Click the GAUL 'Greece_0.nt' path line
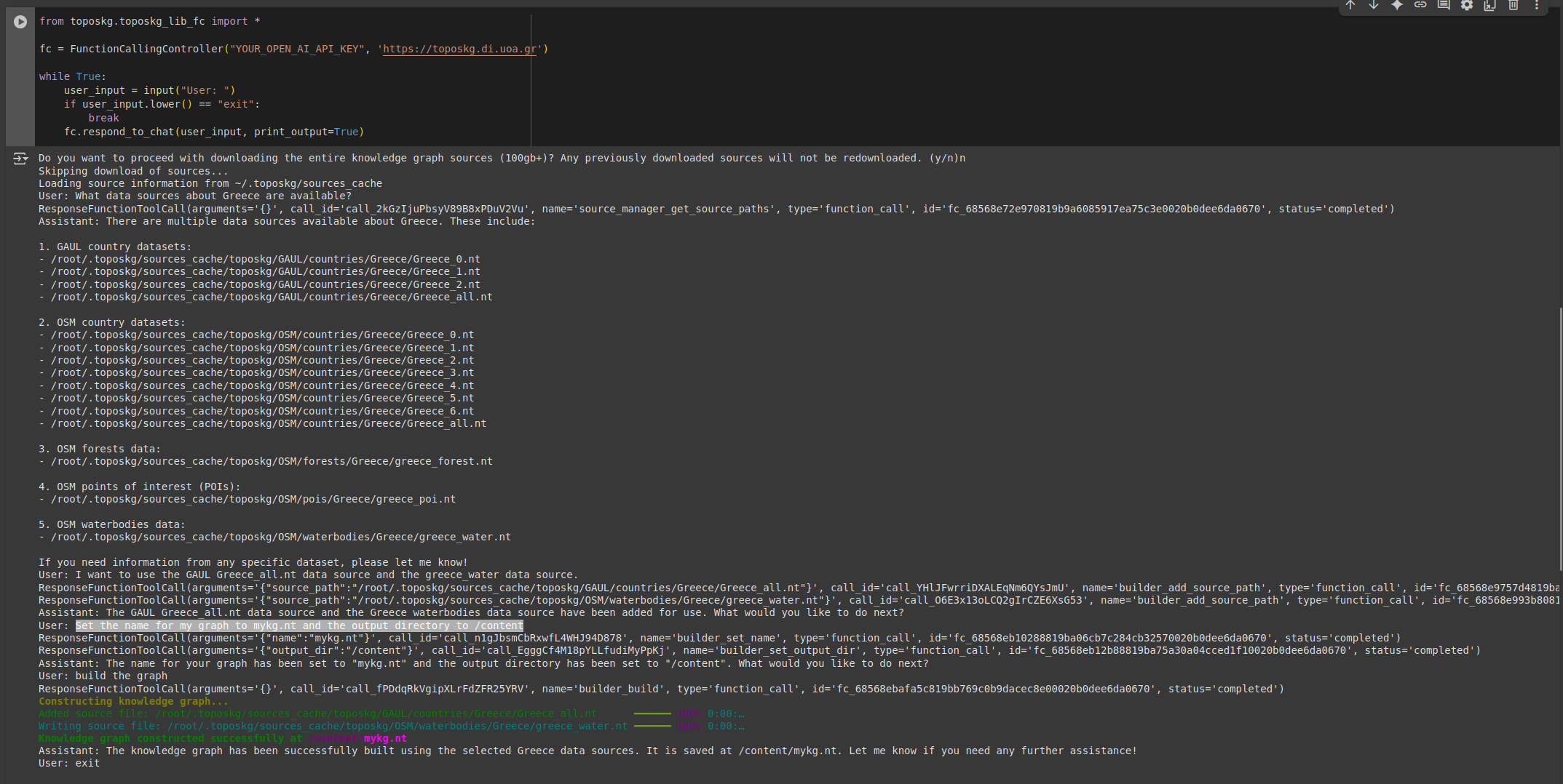The height and width of the screenshot is (784, 1563). [x=260, y=260]
